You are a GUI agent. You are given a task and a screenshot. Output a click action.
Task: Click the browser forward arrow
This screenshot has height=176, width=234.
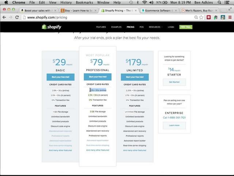coord(11,17)
